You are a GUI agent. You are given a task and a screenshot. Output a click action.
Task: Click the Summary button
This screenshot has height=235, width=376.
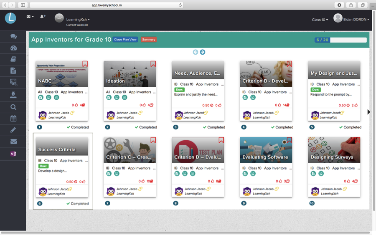[148, 40]
